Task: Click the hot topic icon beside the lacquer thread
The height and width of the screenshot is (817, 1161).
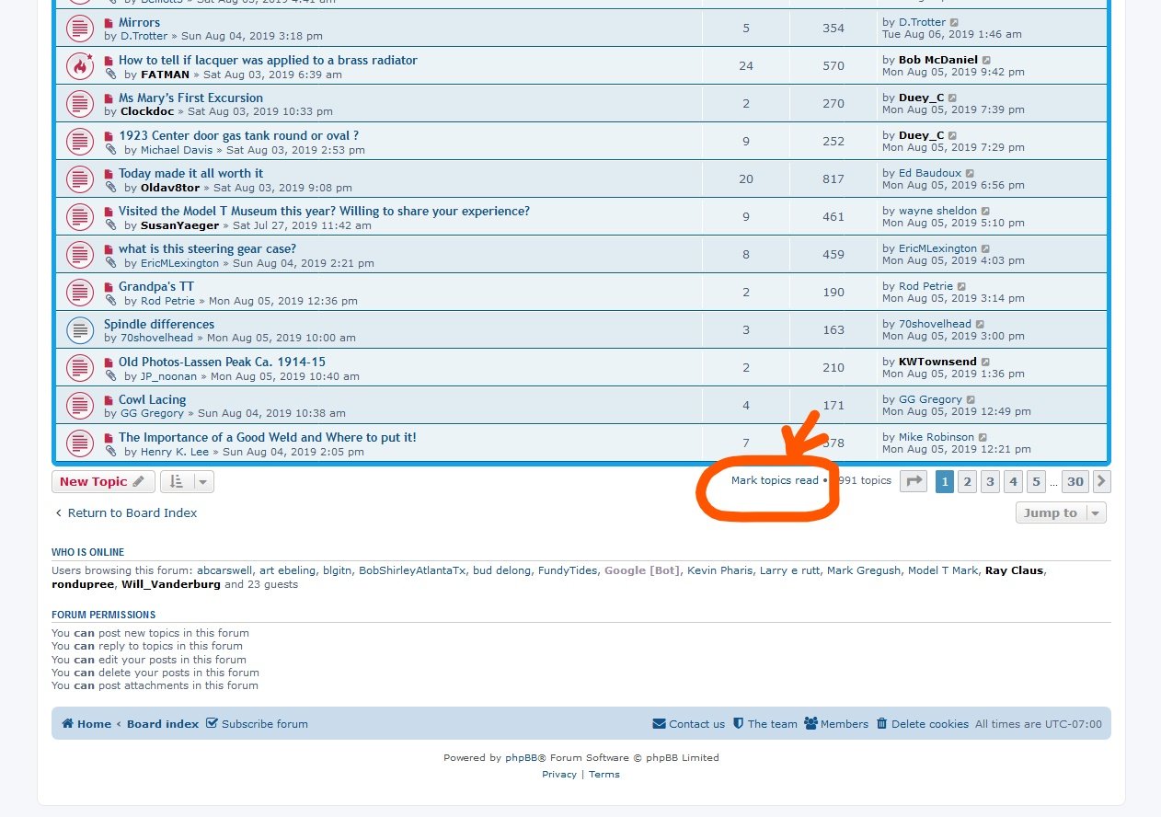Action: [x=80, y=66]
